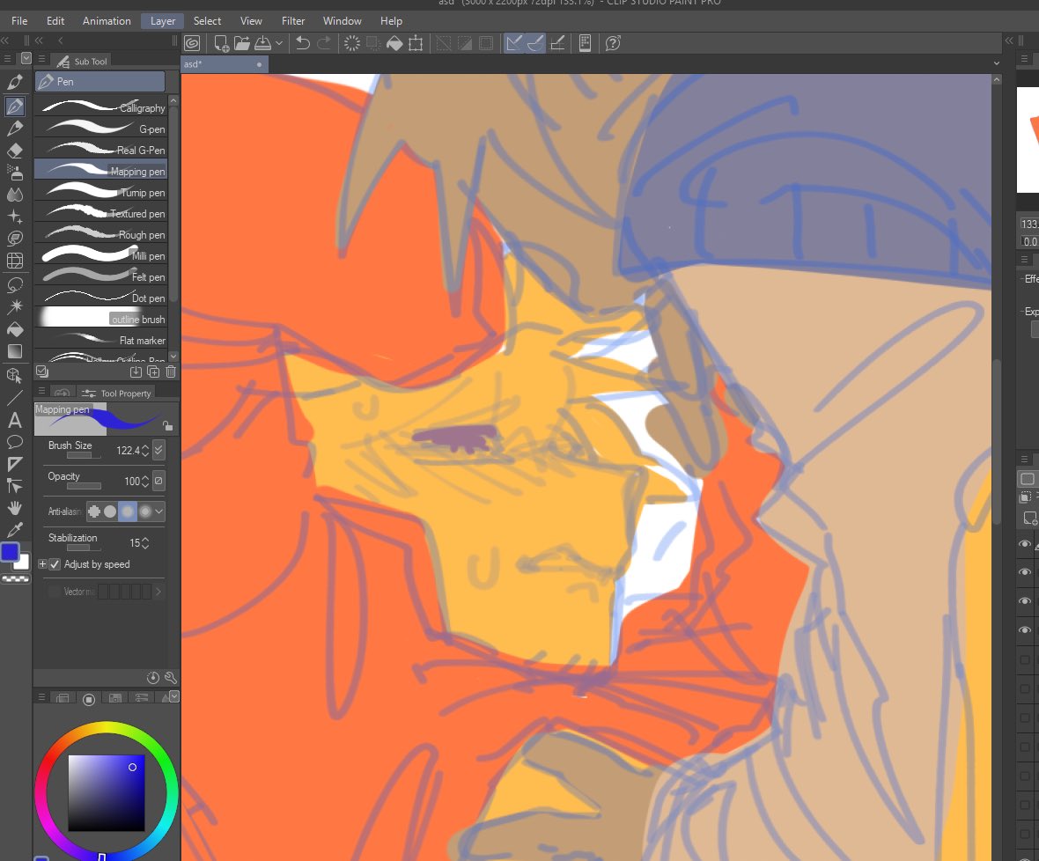Open canvas tab list dropdown arrow
This screenshot has height=861, width=1039.
coord(997,63)
